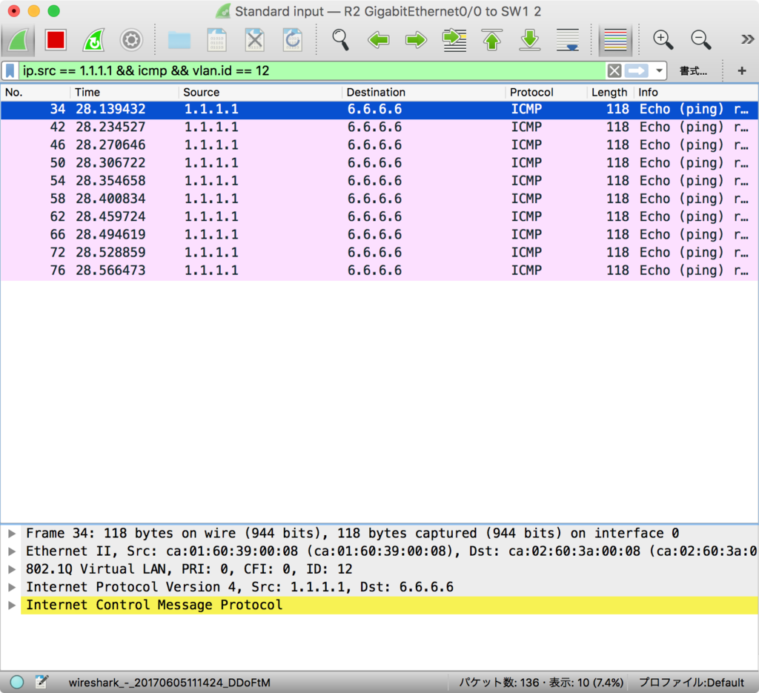Select packet 42 at time 28.234527

[379, 127]
